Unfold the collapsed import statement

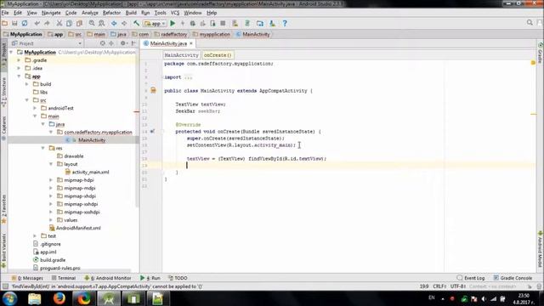(x=188, y=77)
